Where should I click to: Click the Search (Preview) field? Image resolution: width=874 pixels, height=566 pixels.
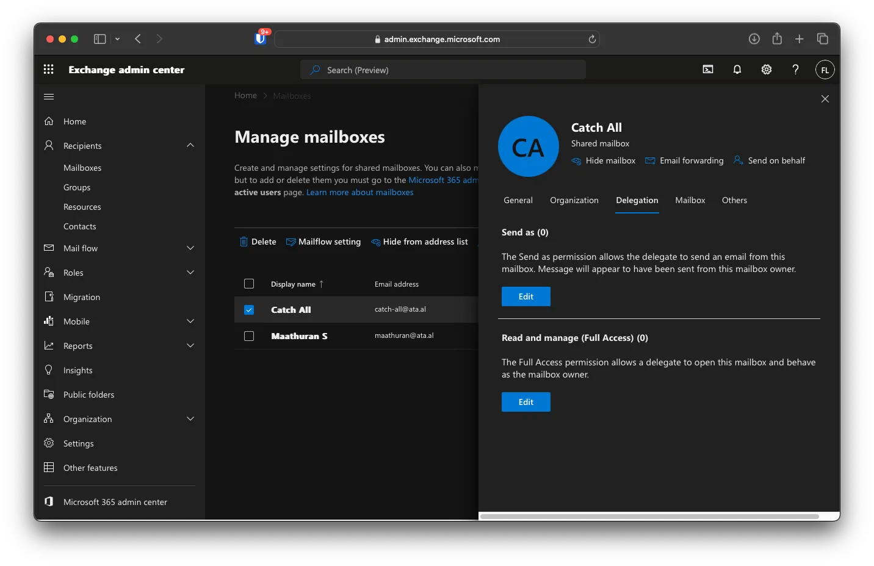coord(443,70)
